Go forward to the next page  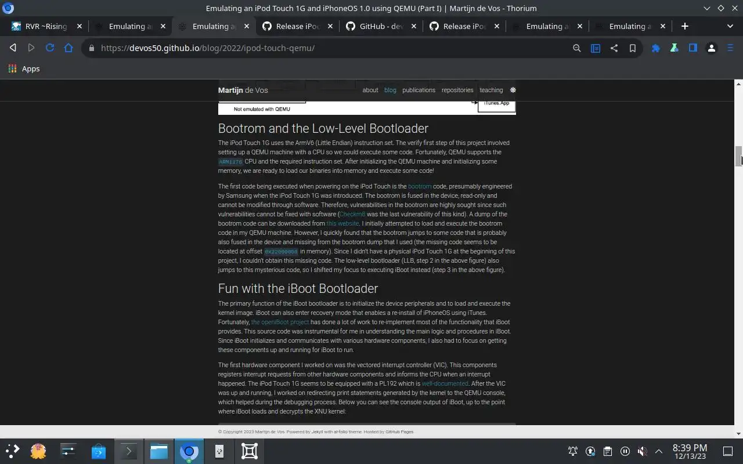click(x=31, y=48)
